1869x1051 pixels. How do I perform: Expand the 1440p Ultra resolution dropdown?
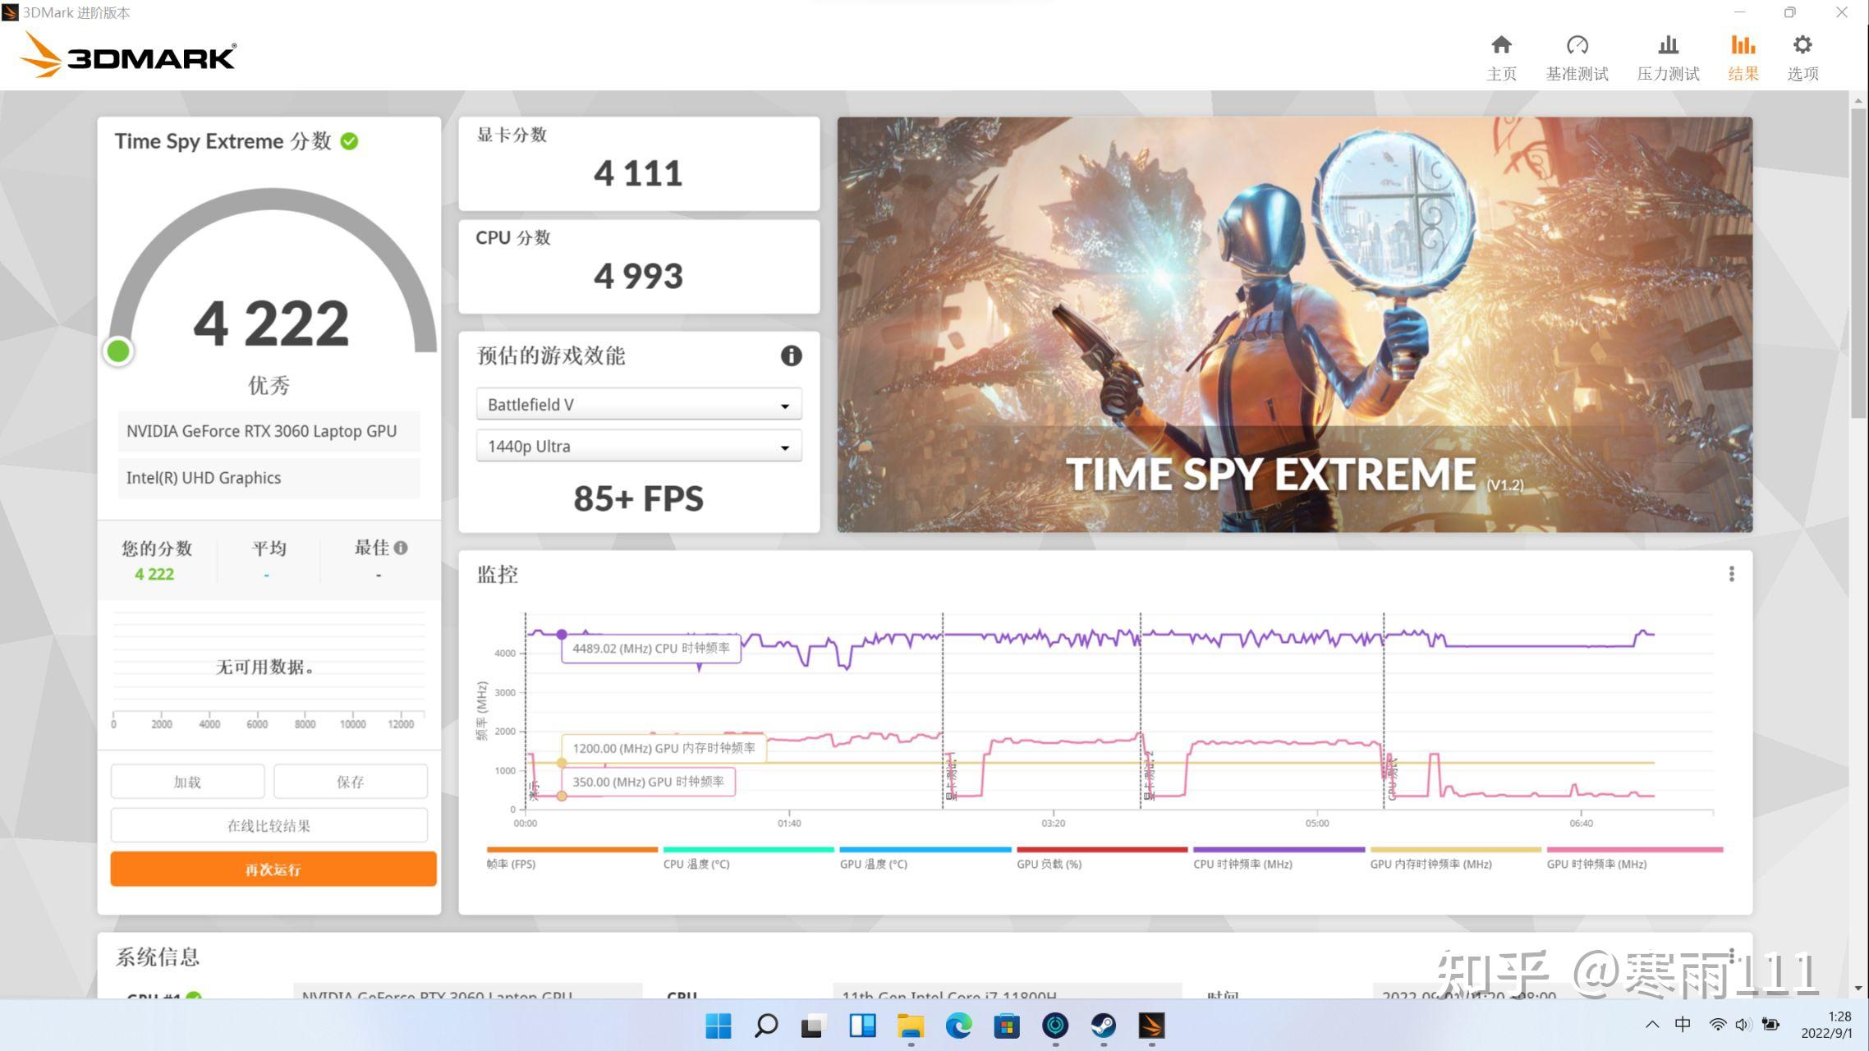click(x=639, y=447)
